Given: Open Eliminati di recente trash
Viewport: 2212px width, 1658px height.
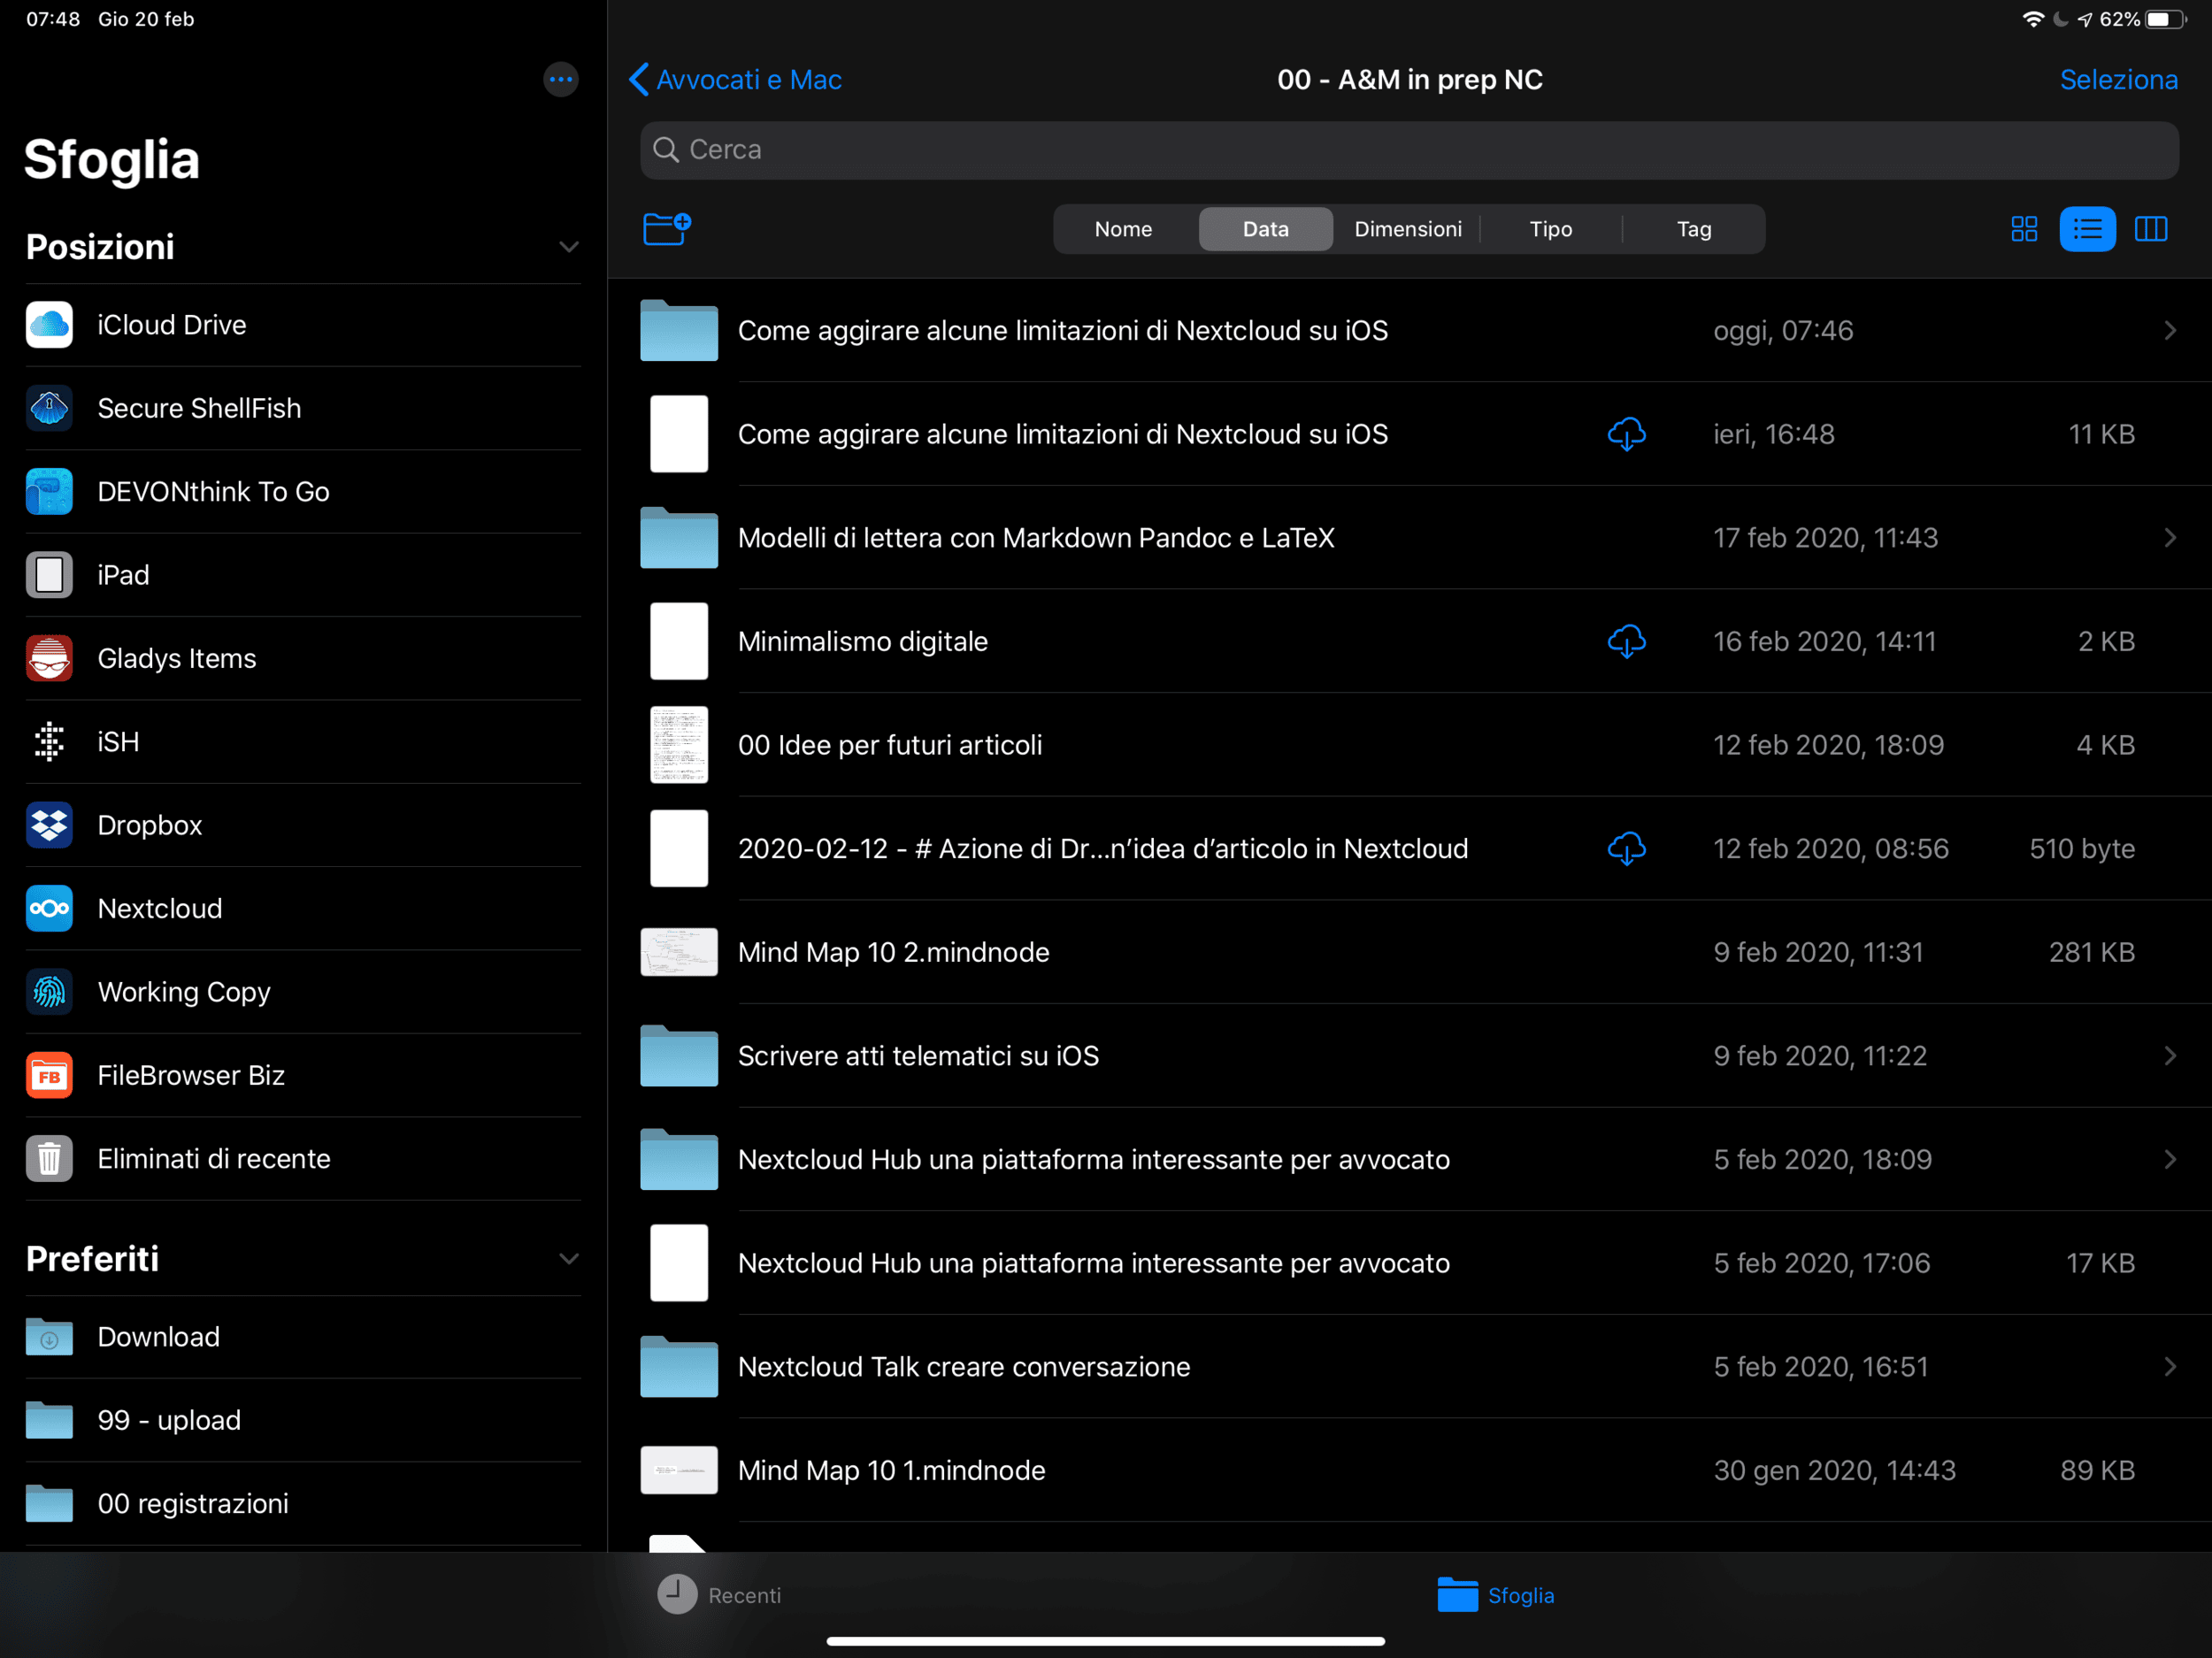Looking at the screenshot, I should [303, 1158].
